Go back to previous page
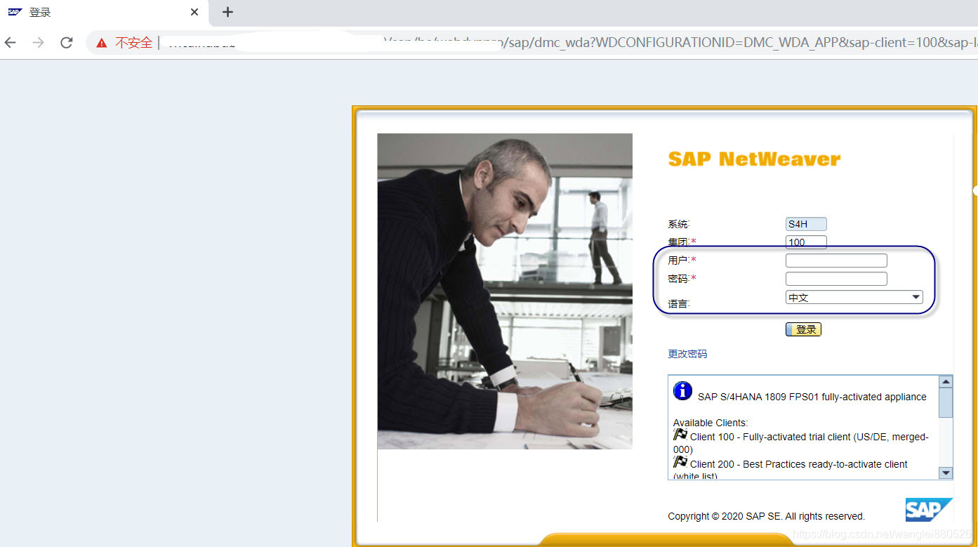This screenshot has height=547, width=978. coord(11,43)
